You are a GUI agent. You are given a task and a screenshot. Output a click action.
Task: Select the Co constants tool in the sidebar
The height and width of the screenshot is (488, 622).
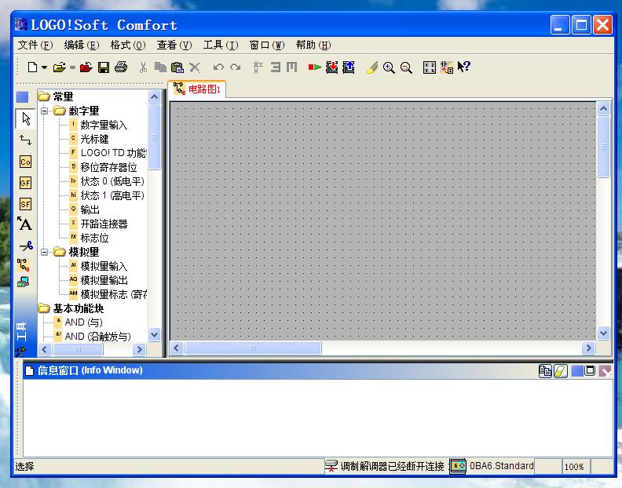pos(25,162)
